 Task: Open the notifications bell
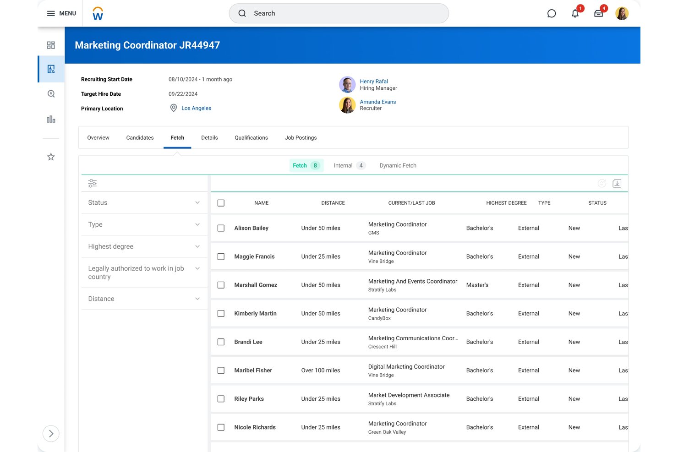coord(575,13)
